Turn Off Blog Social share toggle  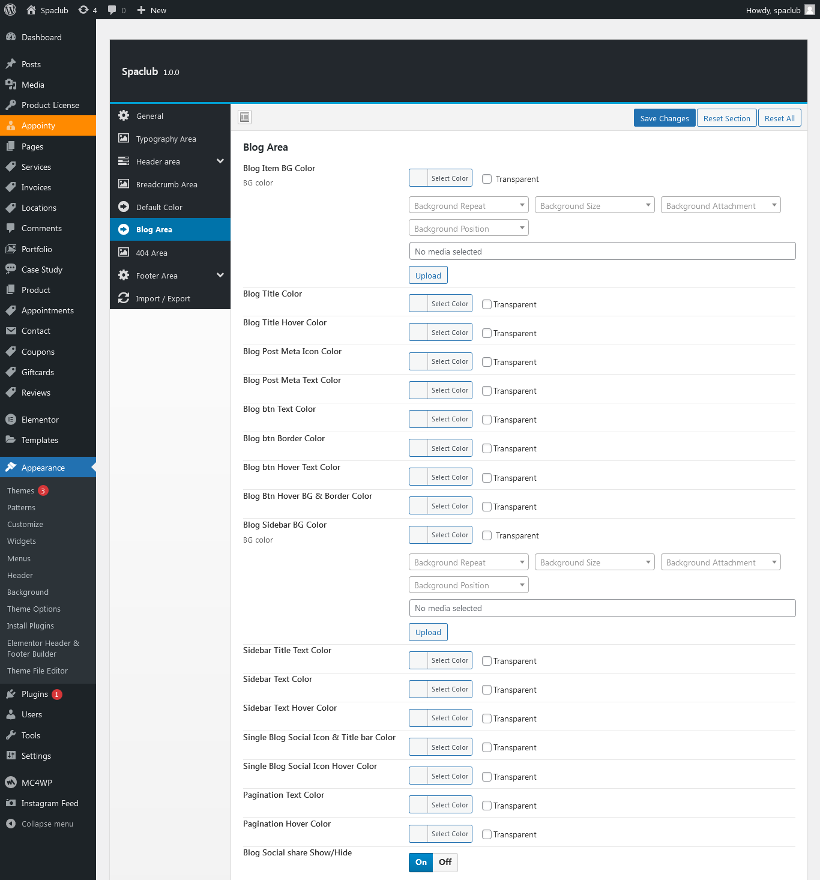(445, 862)
